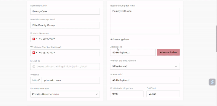The height and width of the screenshot is (106, 217).
Task: Open country code arrow beside Kontakt-Nummer flag
Action: coord(37,39)
